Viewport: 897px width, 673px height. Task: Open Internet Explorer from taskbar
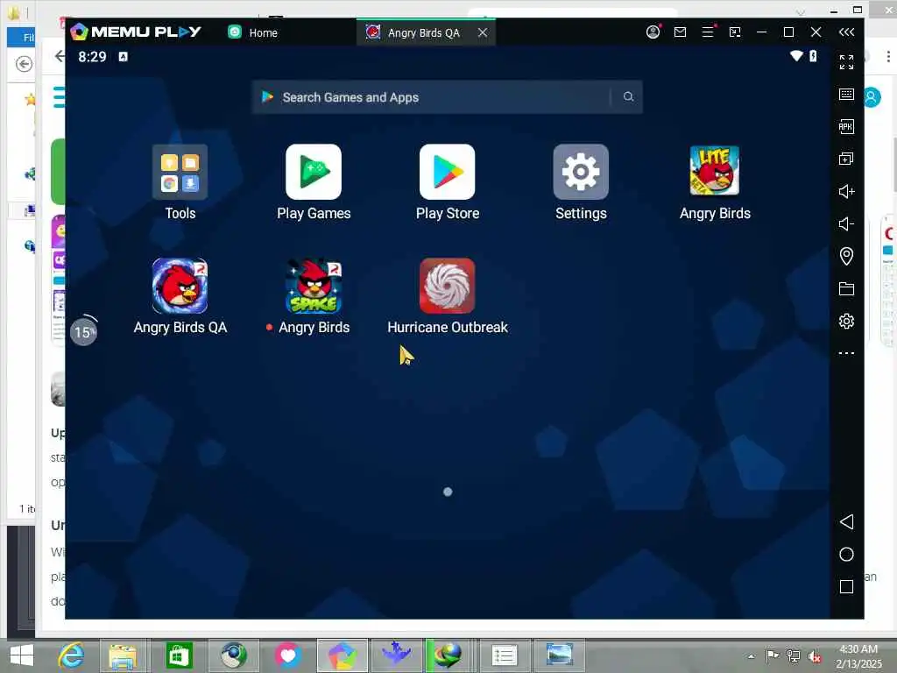pyautogui.click(x=72, y=655)
